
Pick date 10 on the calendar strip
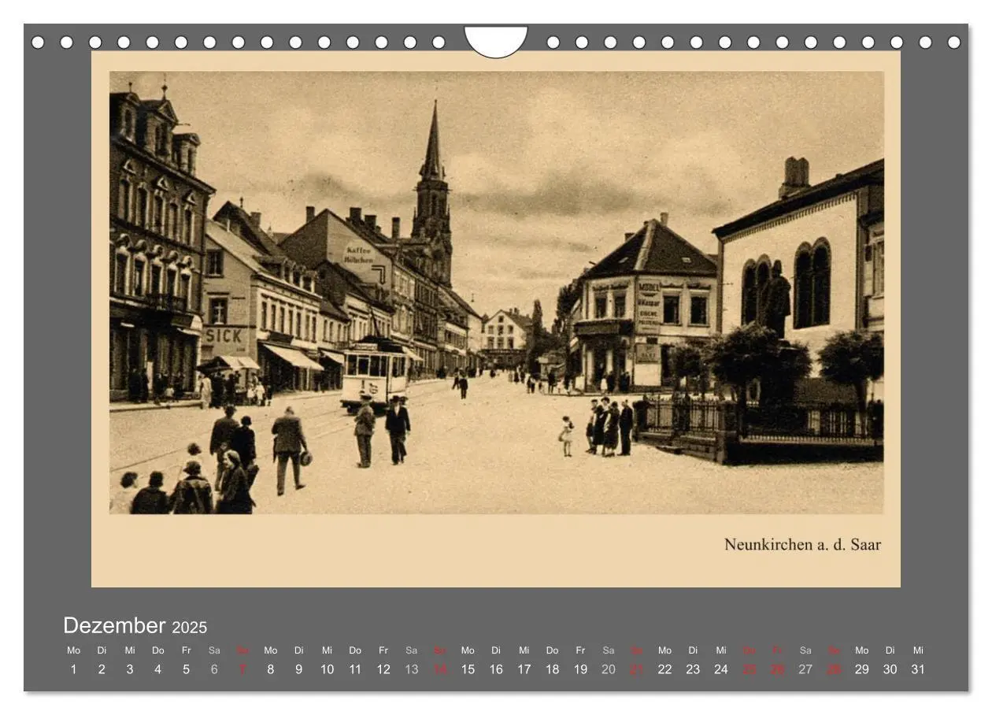327,669
